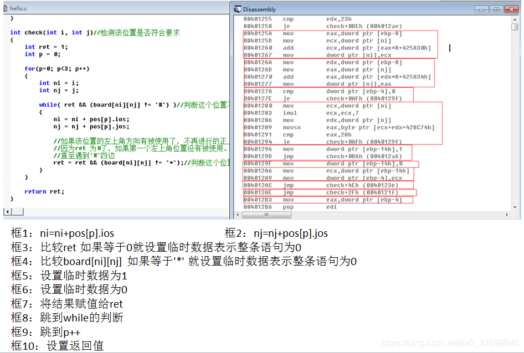Click the while condition line in hello.c
The image size is (524, 353).
pyautogui.click(x=133, y=105)
